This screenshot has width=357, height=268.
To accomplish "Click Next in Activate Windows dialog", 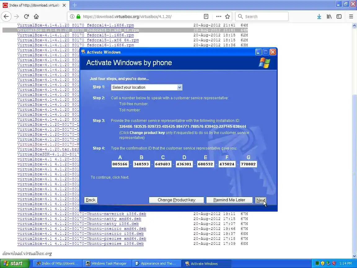I will [260, 200].
